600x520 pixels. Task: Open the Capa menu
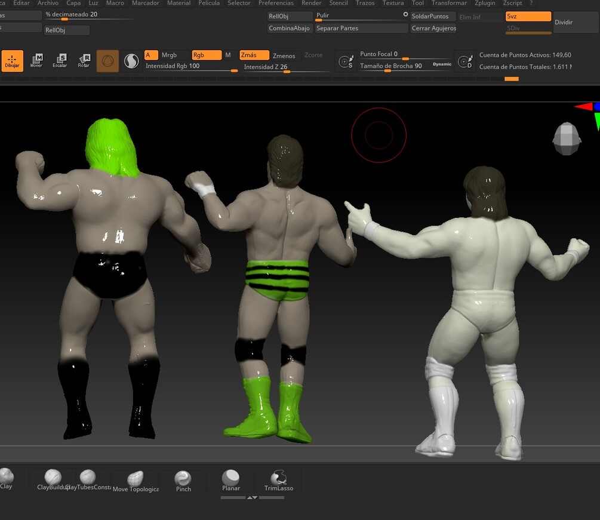point(73,3)
